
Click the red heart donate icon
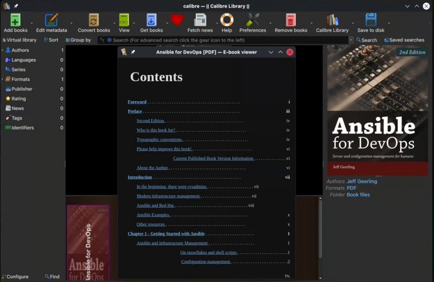pyautogui.click(x=177, y=20)
